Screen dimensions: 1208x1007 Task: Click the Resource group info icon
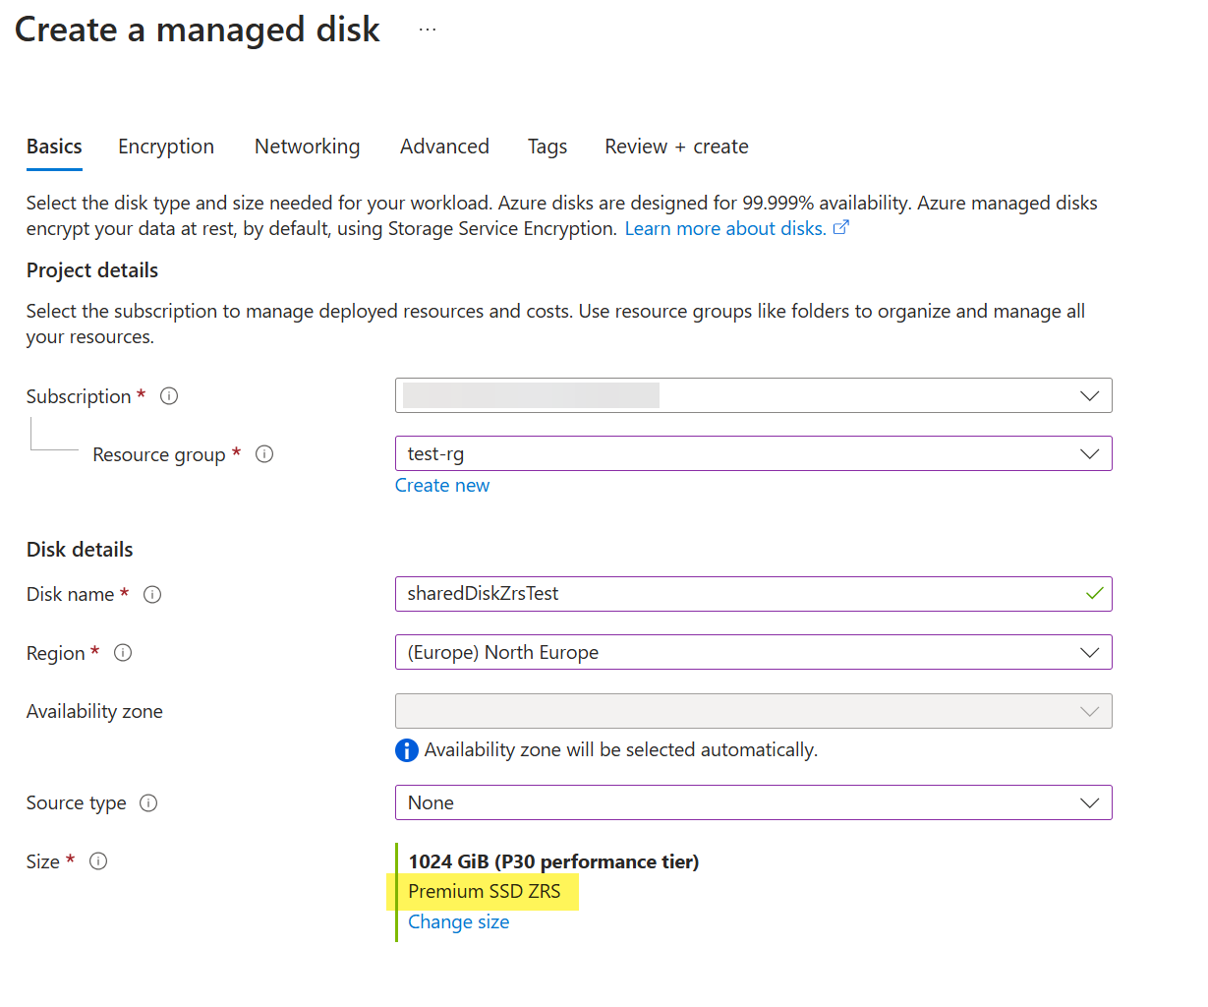264,454
